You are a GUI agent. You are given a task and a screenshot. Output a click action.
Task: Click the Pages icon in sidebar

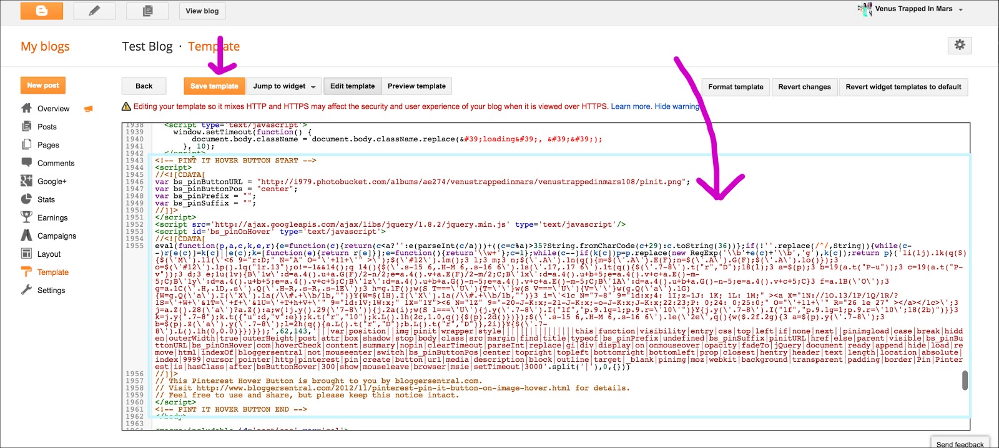[26, 144]
